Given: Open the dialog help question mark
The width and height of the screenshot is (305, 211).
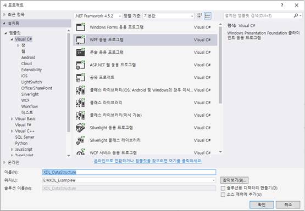Looking at the screenshot, I should coord(282,5).
